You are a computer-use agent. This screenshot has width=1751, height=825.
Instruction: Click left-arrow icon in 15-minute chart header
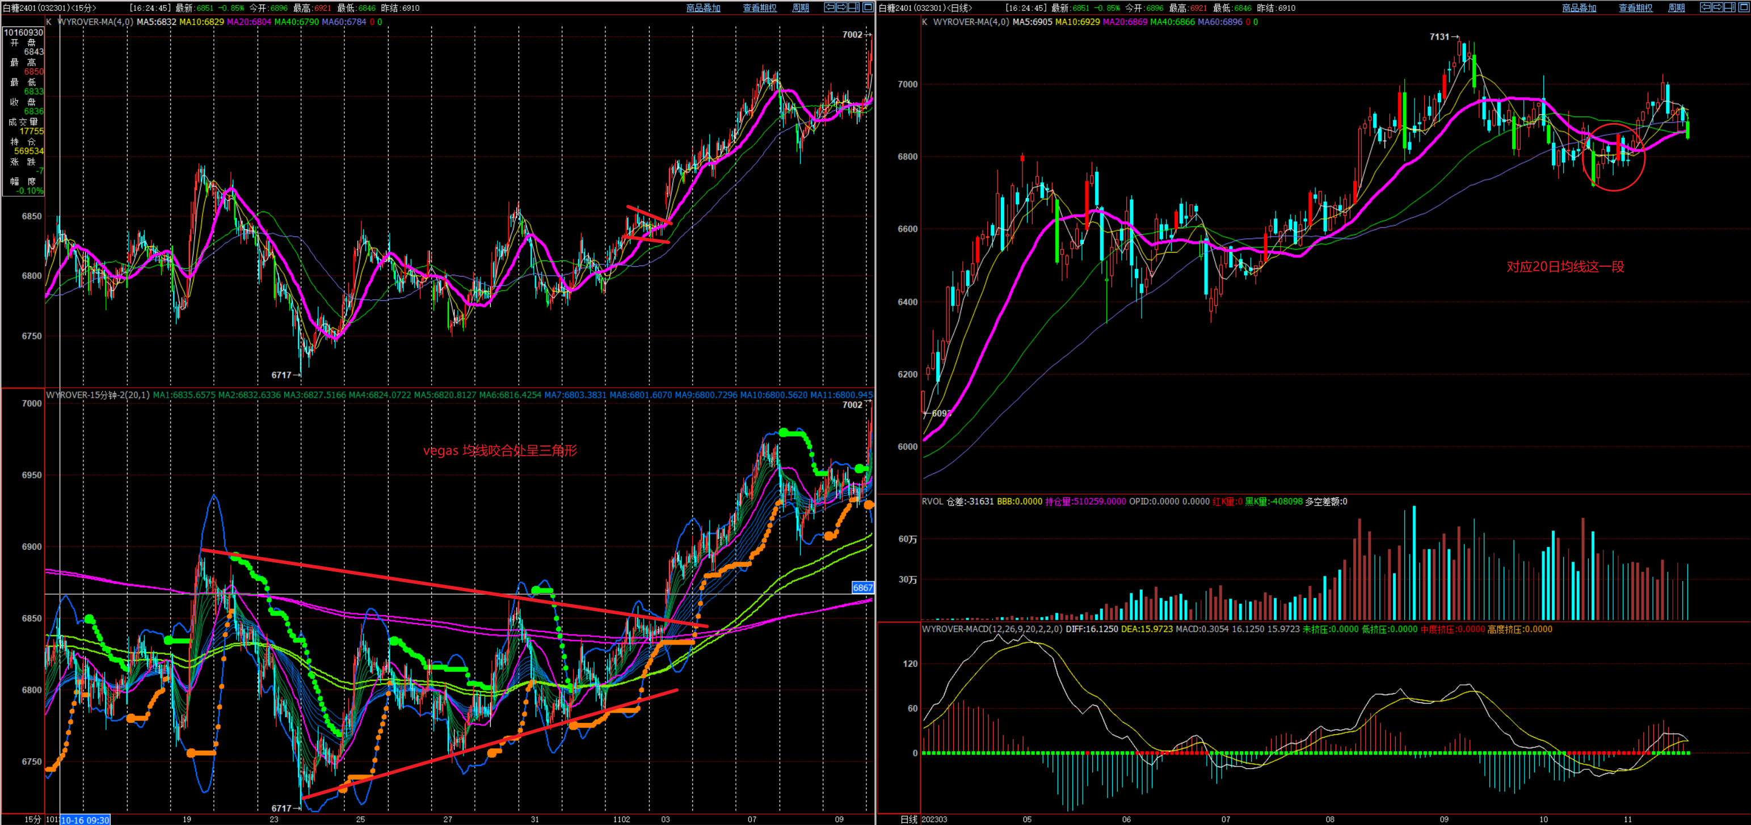[x=830, y=7]
